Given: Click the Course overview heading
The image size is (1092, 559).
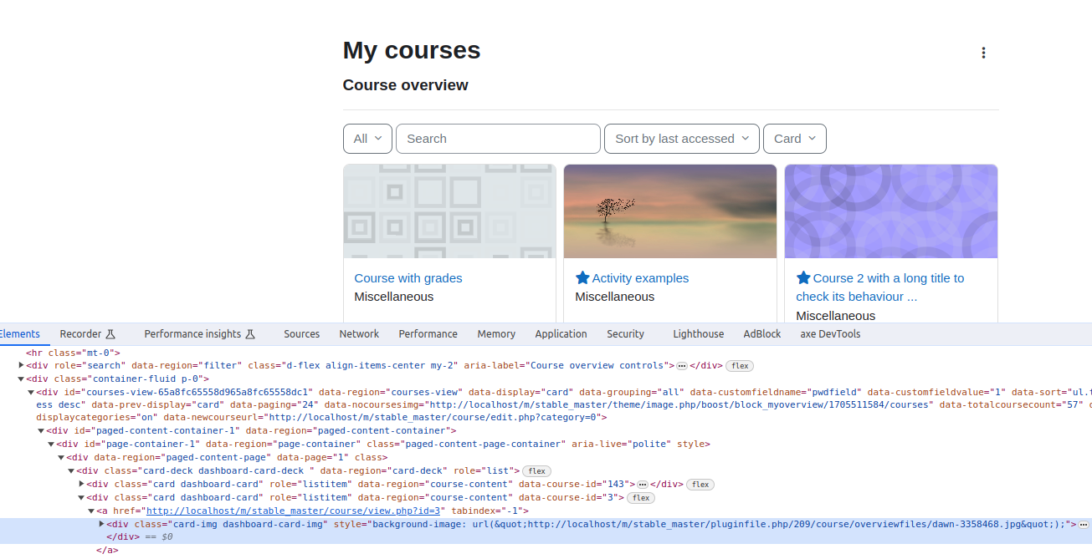Looking at the screenshot, I should [406, 85].
